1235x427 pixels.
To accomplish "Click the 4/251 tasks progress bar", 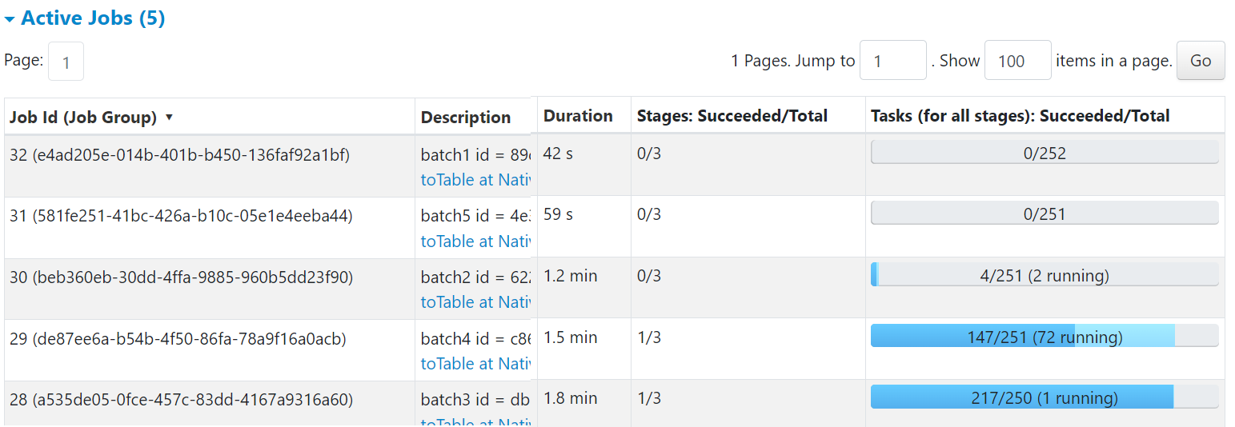I will tap(1044, 275).
